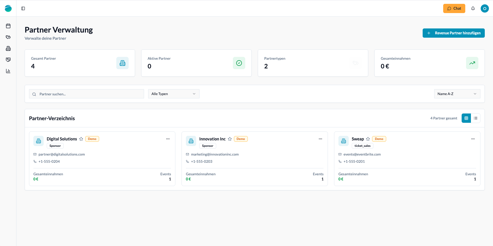The width and height of the screenshot is (493, 246).
Task: Click Revenue Partner hinzufügen button
Action: click(x=453, y=33)
